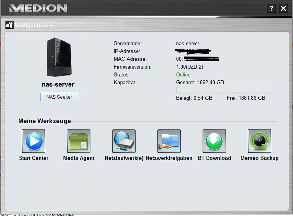
Task: Click the Meine Werkzeuge heading
Action: 44,121
